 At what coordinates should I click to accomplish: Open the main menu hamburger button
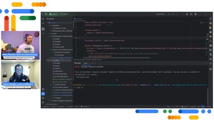(46, 14)
